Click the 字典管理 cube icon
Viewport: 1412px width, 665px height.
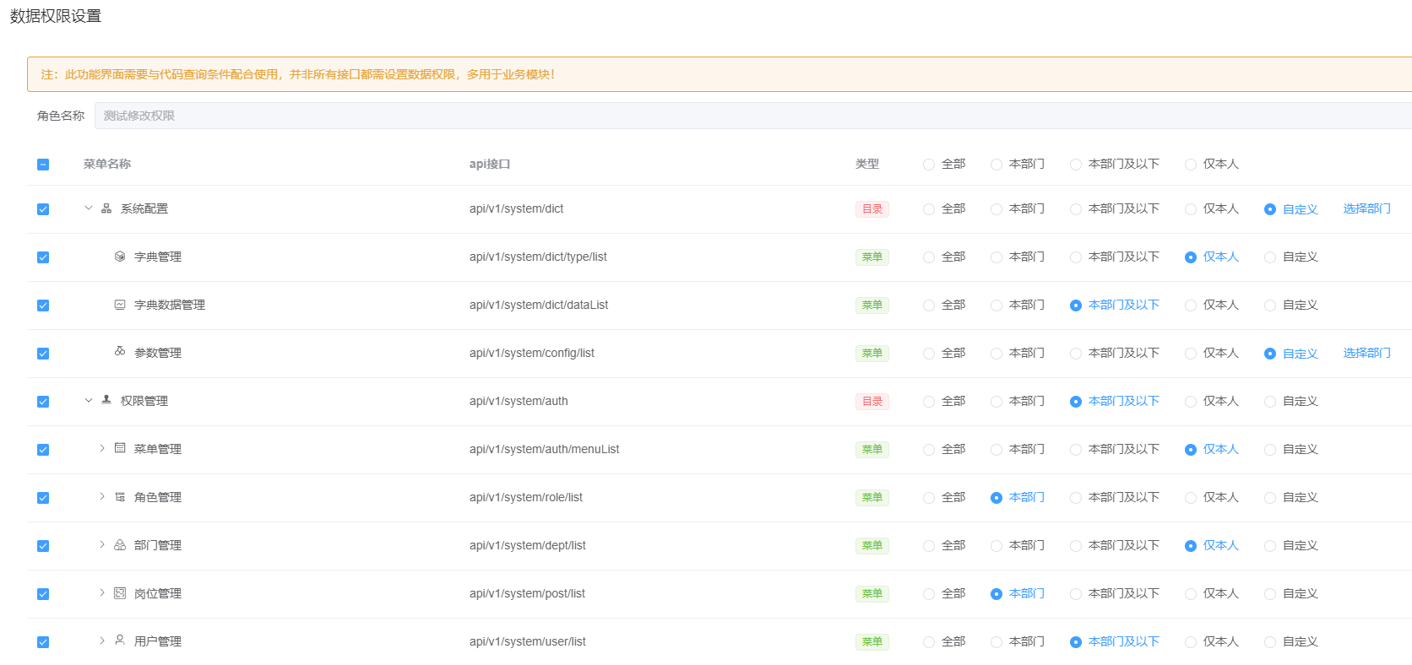pyautogui.click(x=120, y=257)
